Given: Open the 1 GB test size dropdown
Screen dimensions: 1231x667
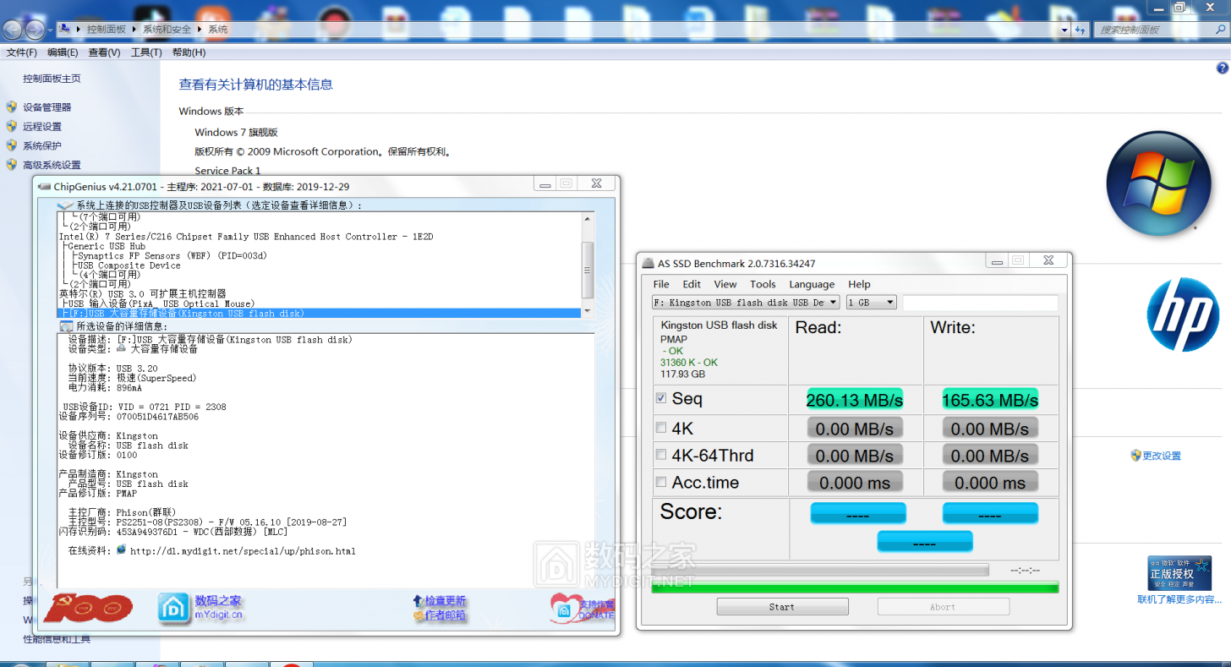Looking at the screenshot, I should point(871,302).
